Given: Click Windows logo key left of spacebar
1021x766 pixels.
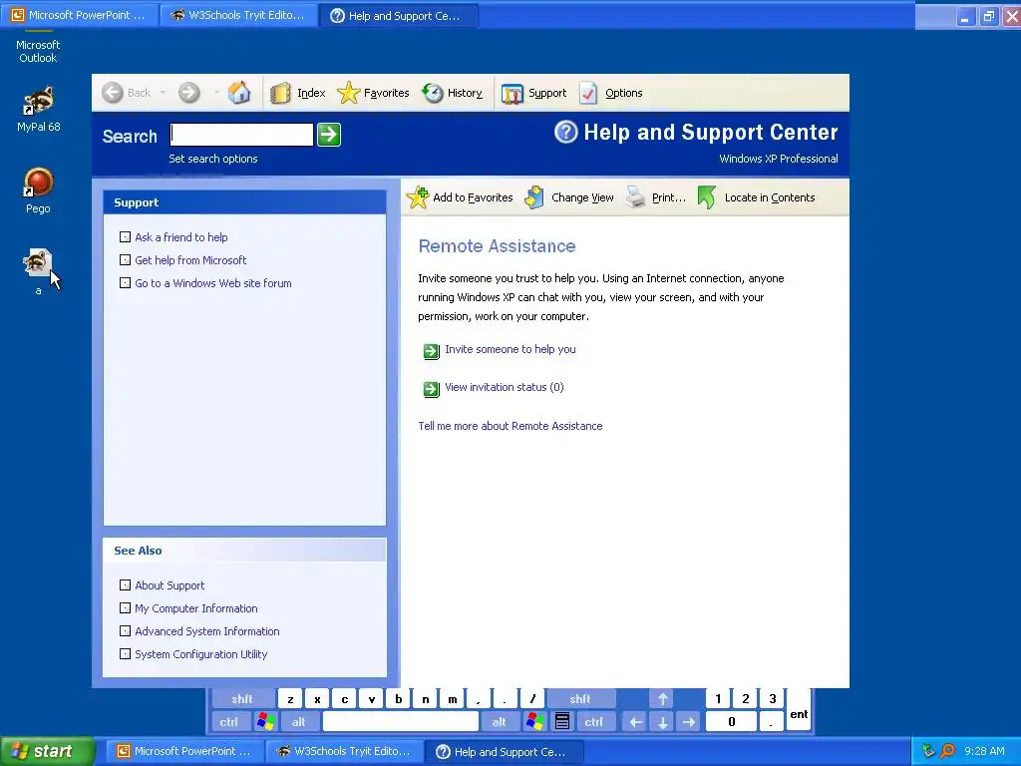Looking at the screenshot, I should pyautogui.click(x=265, y=722).
